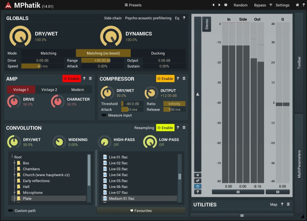Select Live 03.flac from file list
Viewport: 307px width, 221px height.
click(x=118, y=169)
